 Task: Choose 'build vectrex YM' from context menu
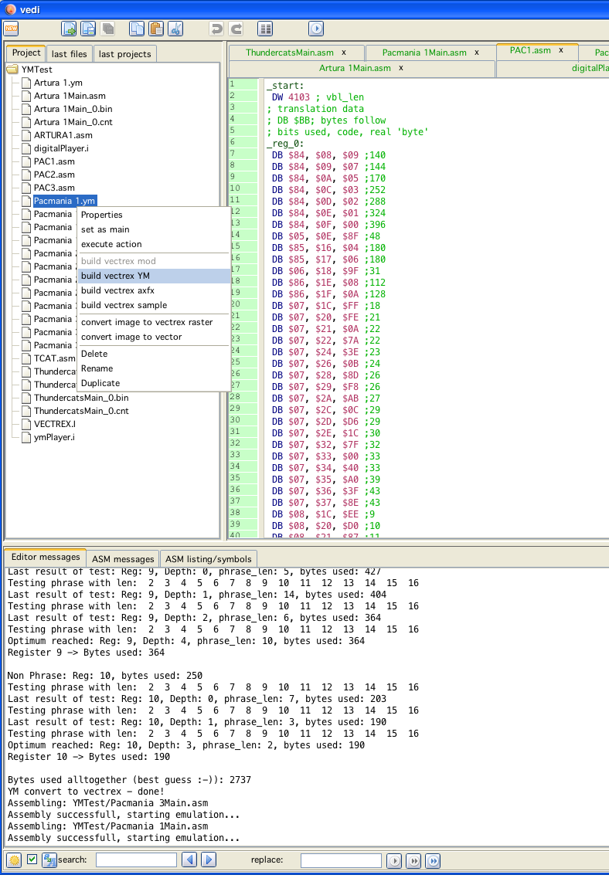tap(115, 276)
